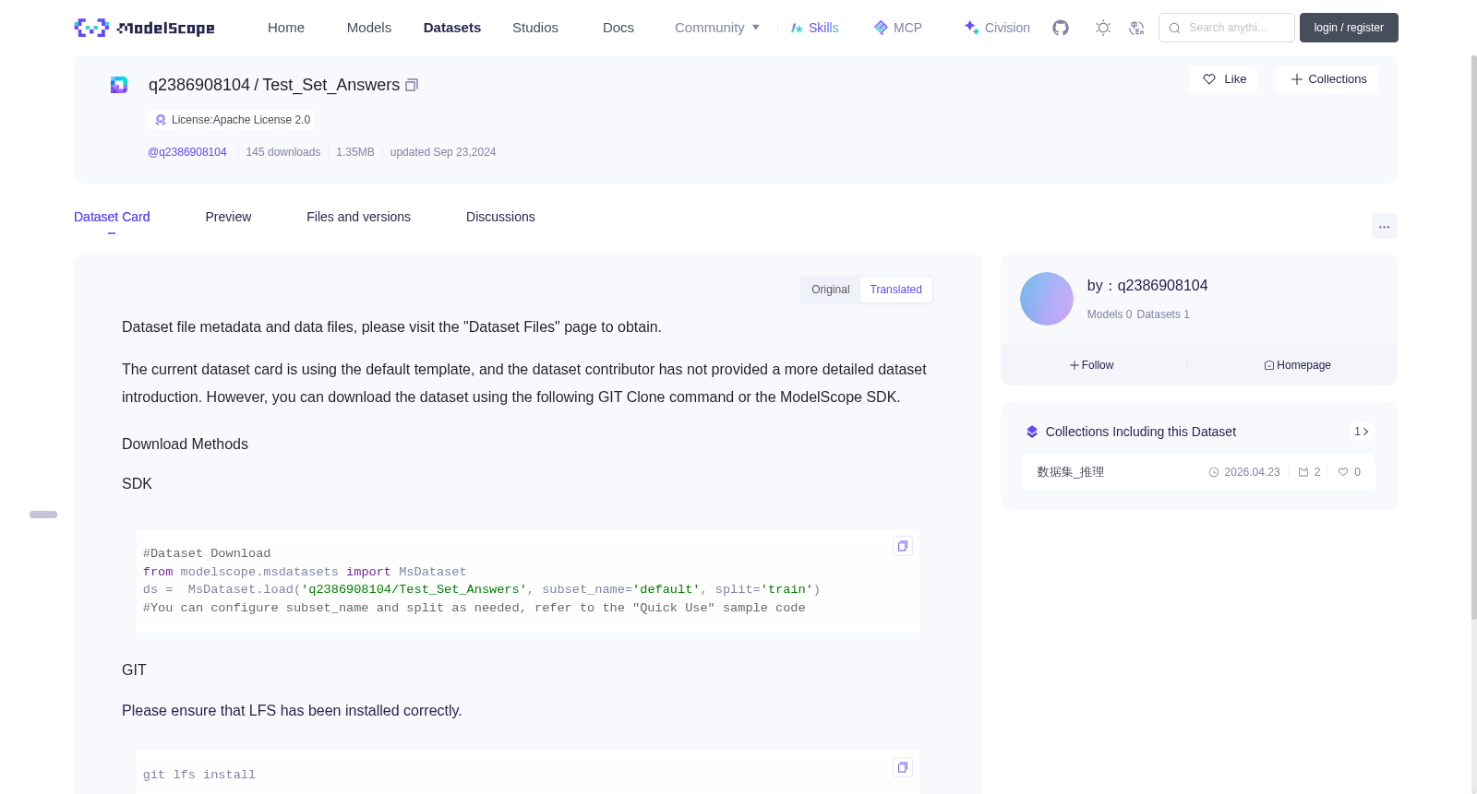The height and width of the screenshot is (794, 1477).
Task: Open the MCP page from navigation
Action: click(x=898, y=28)
